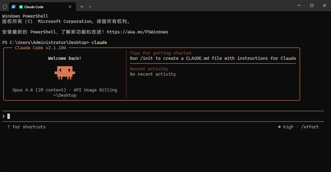This screenshot has height=172, width=331.
Task: Open the https://aka.ms/PSWindows link
Action: (137, 32)
